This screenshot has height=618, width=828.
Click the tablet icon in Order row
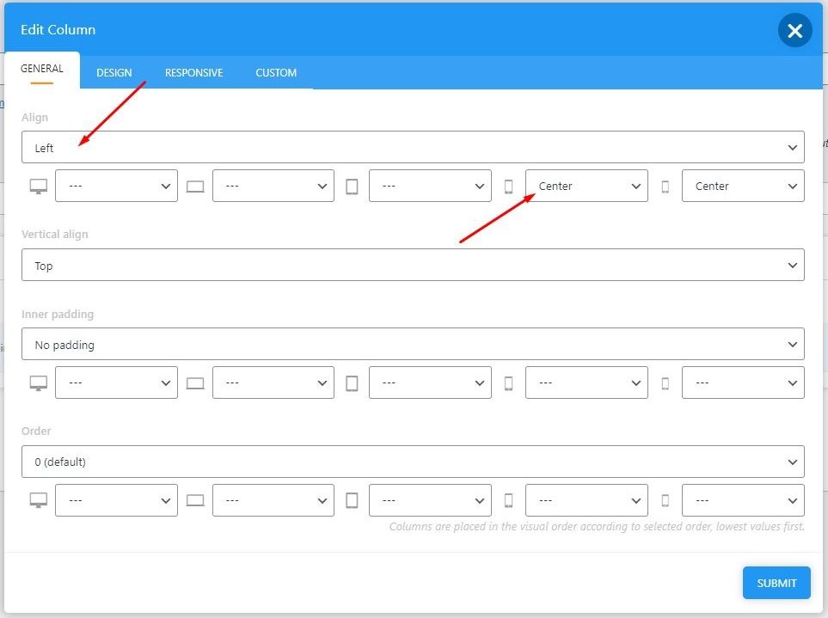pyautogui.click(x=352, y=500)
